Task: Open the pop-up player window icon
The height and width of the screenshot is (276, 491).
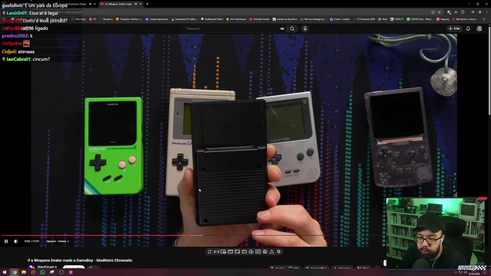Action: pyautogui.click(x=244, y=251)
